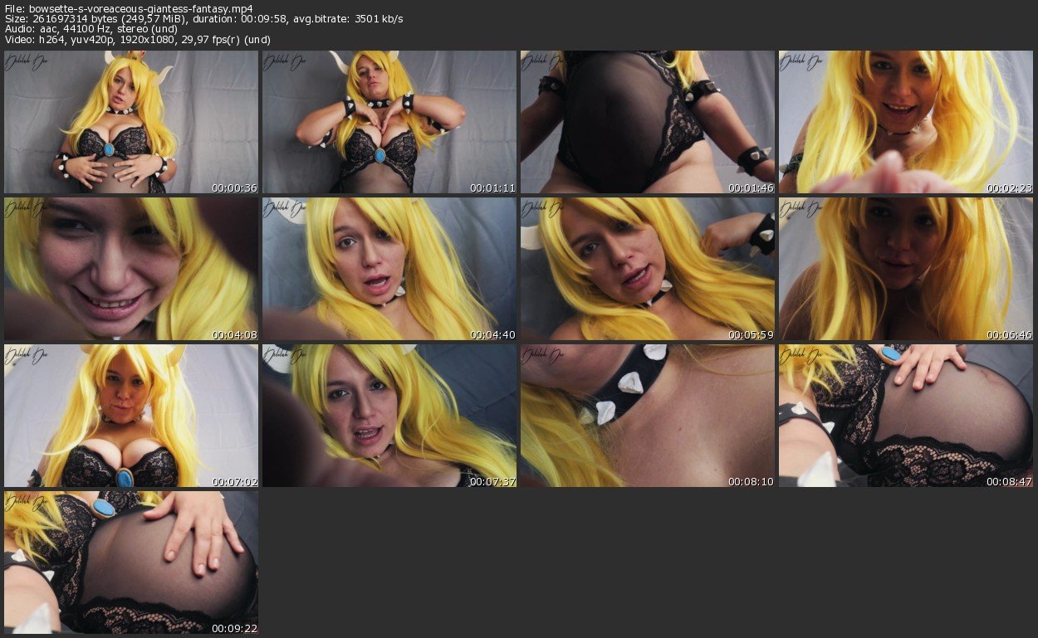Screen dimensions: 1038x638
Task: Select the thumbnail marked 00:01:46
Action: coord(648,122)
